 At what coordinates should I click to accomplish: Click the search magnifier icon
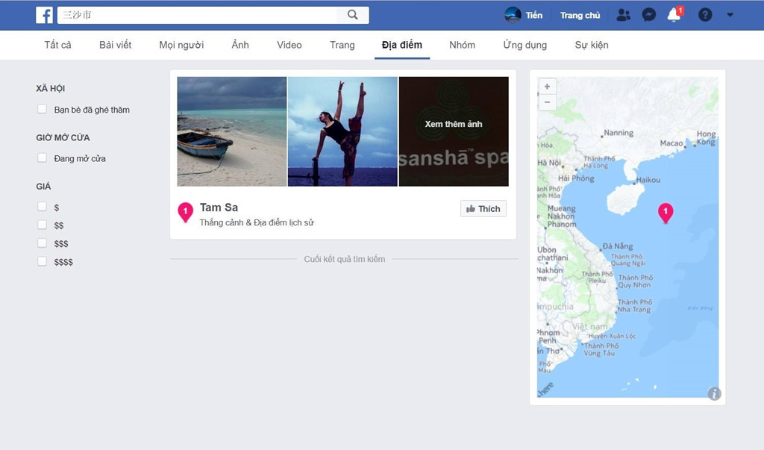pyautogui.click(x=352, y=14)
